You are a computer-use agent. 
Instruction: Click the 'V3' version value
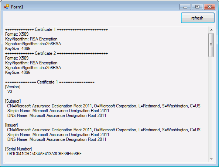(x=10, y=92)
